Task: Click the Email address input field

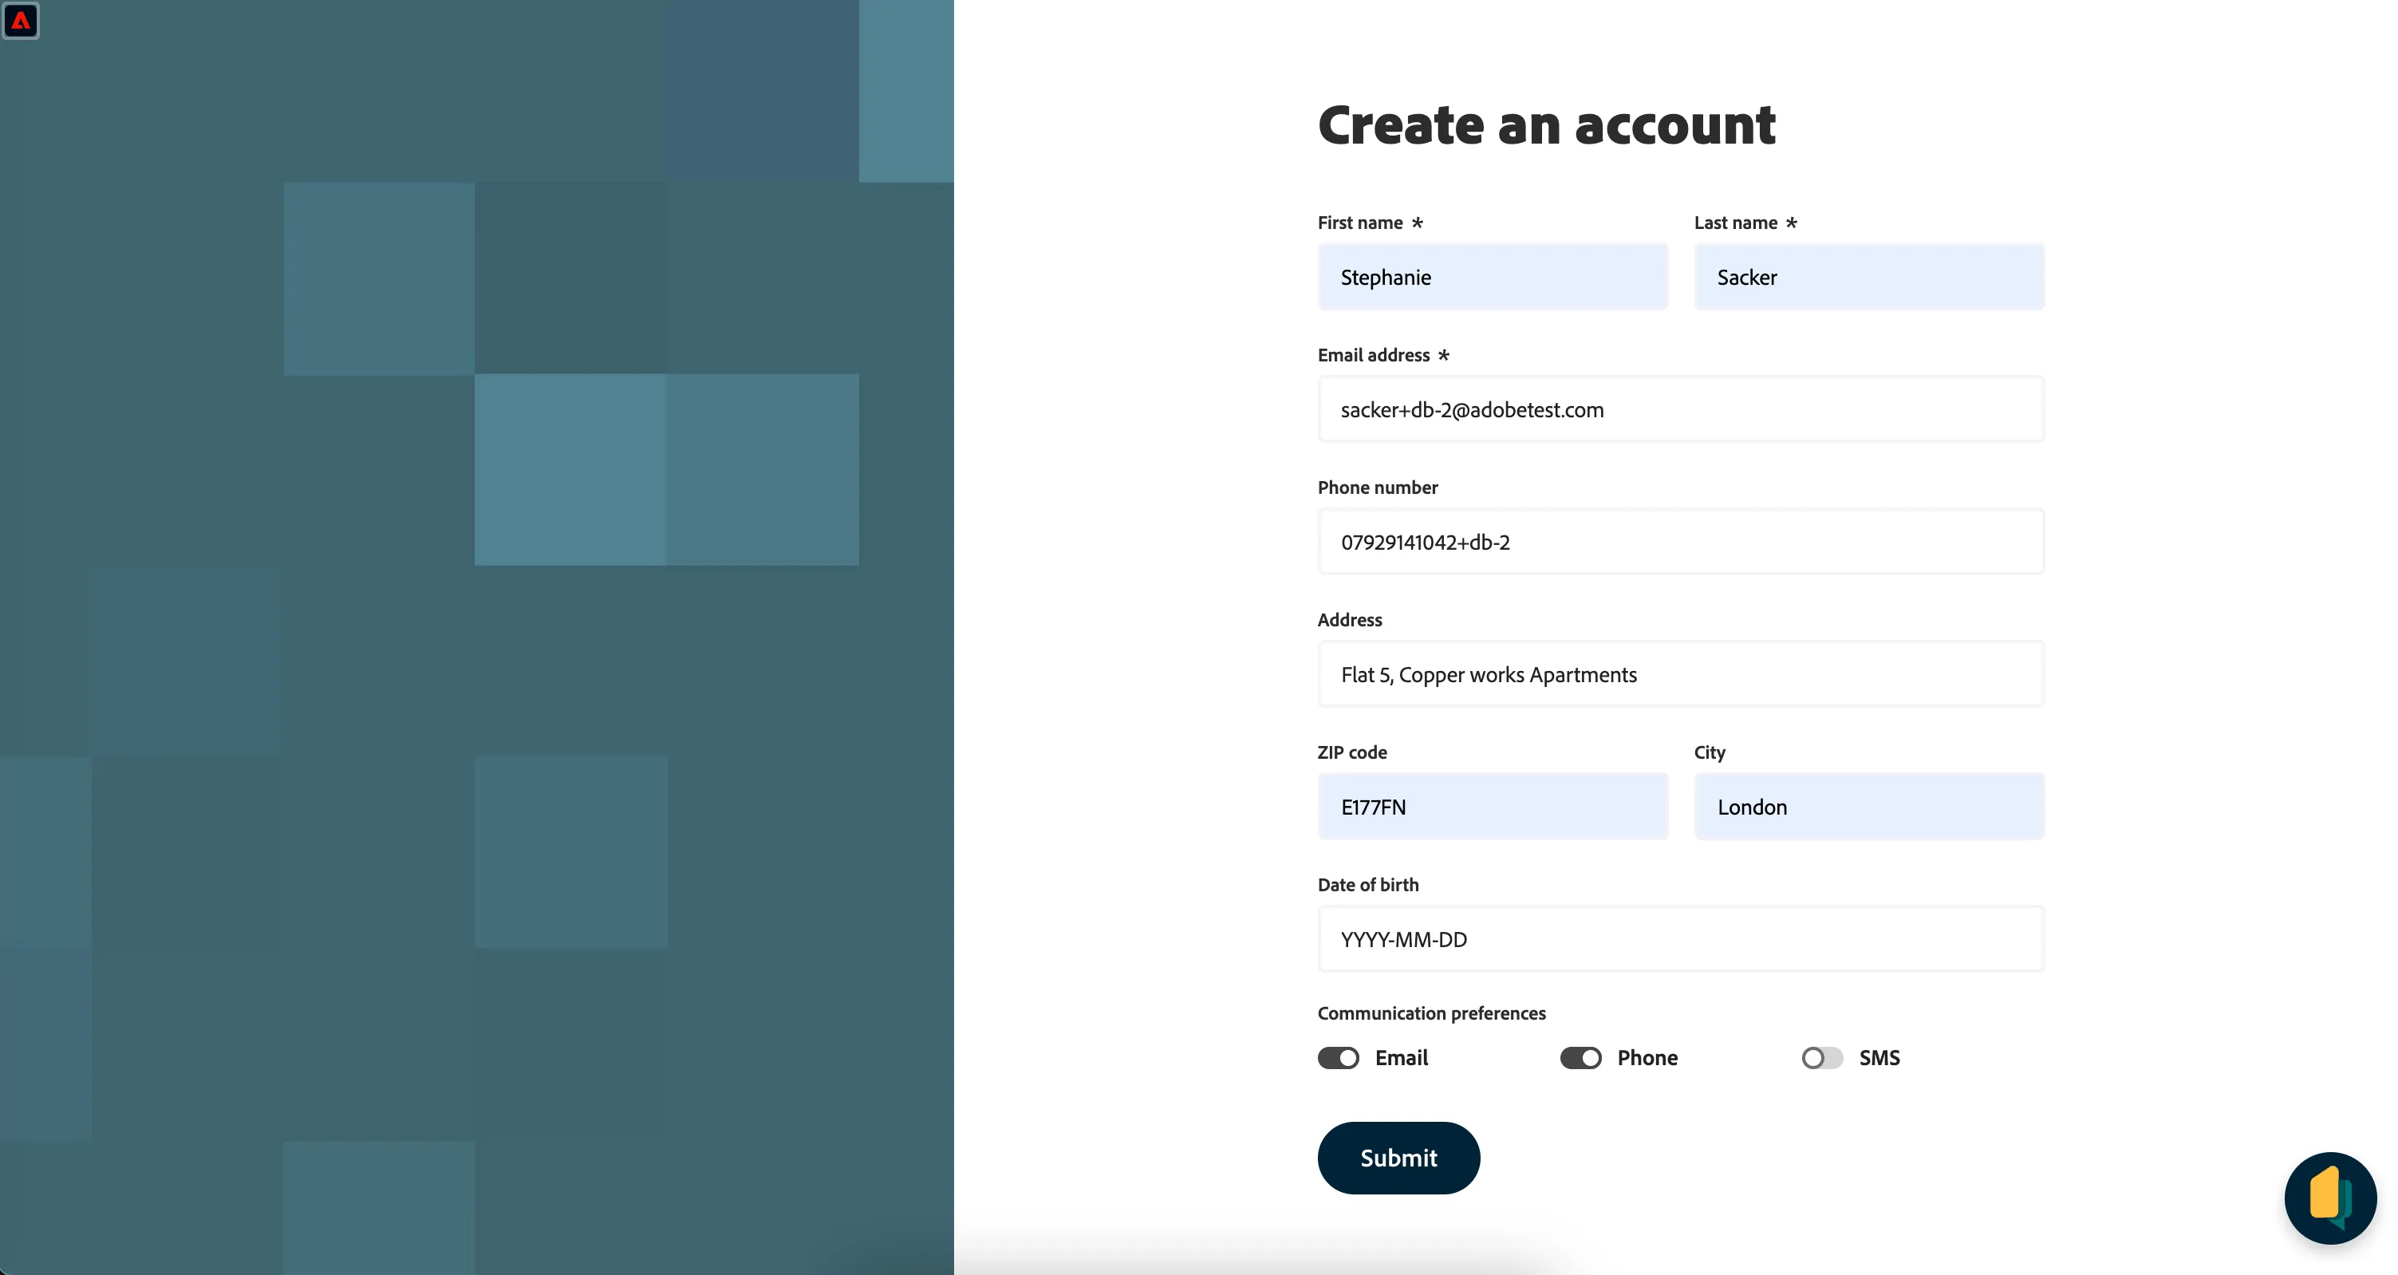Action: point(1681,410)
